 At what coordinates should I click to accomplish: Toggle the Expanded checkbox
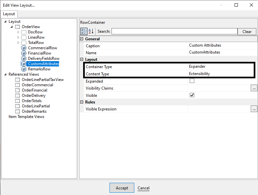[192, 81]
